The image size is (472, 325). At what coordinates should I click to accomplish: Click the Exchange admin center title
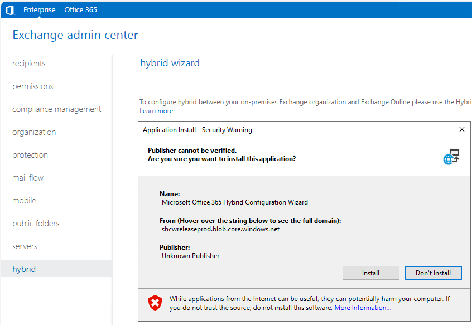[x=75, y=35]
